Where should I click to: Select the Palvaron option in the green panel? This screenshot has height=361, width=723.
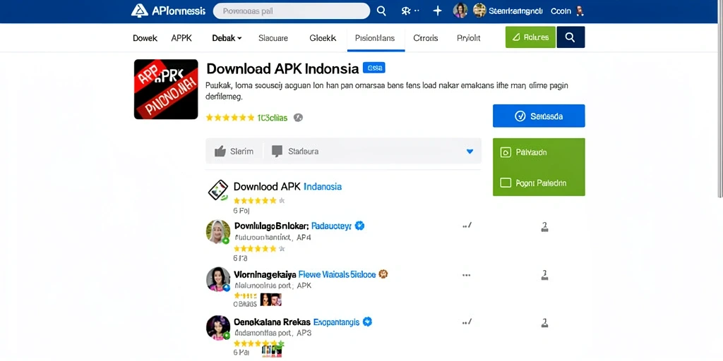coord(524,152)
